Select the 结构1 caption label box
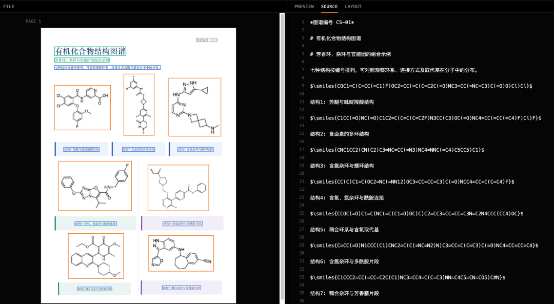The image size is (554, 304). pyautogui.click(x=81, y=149)
